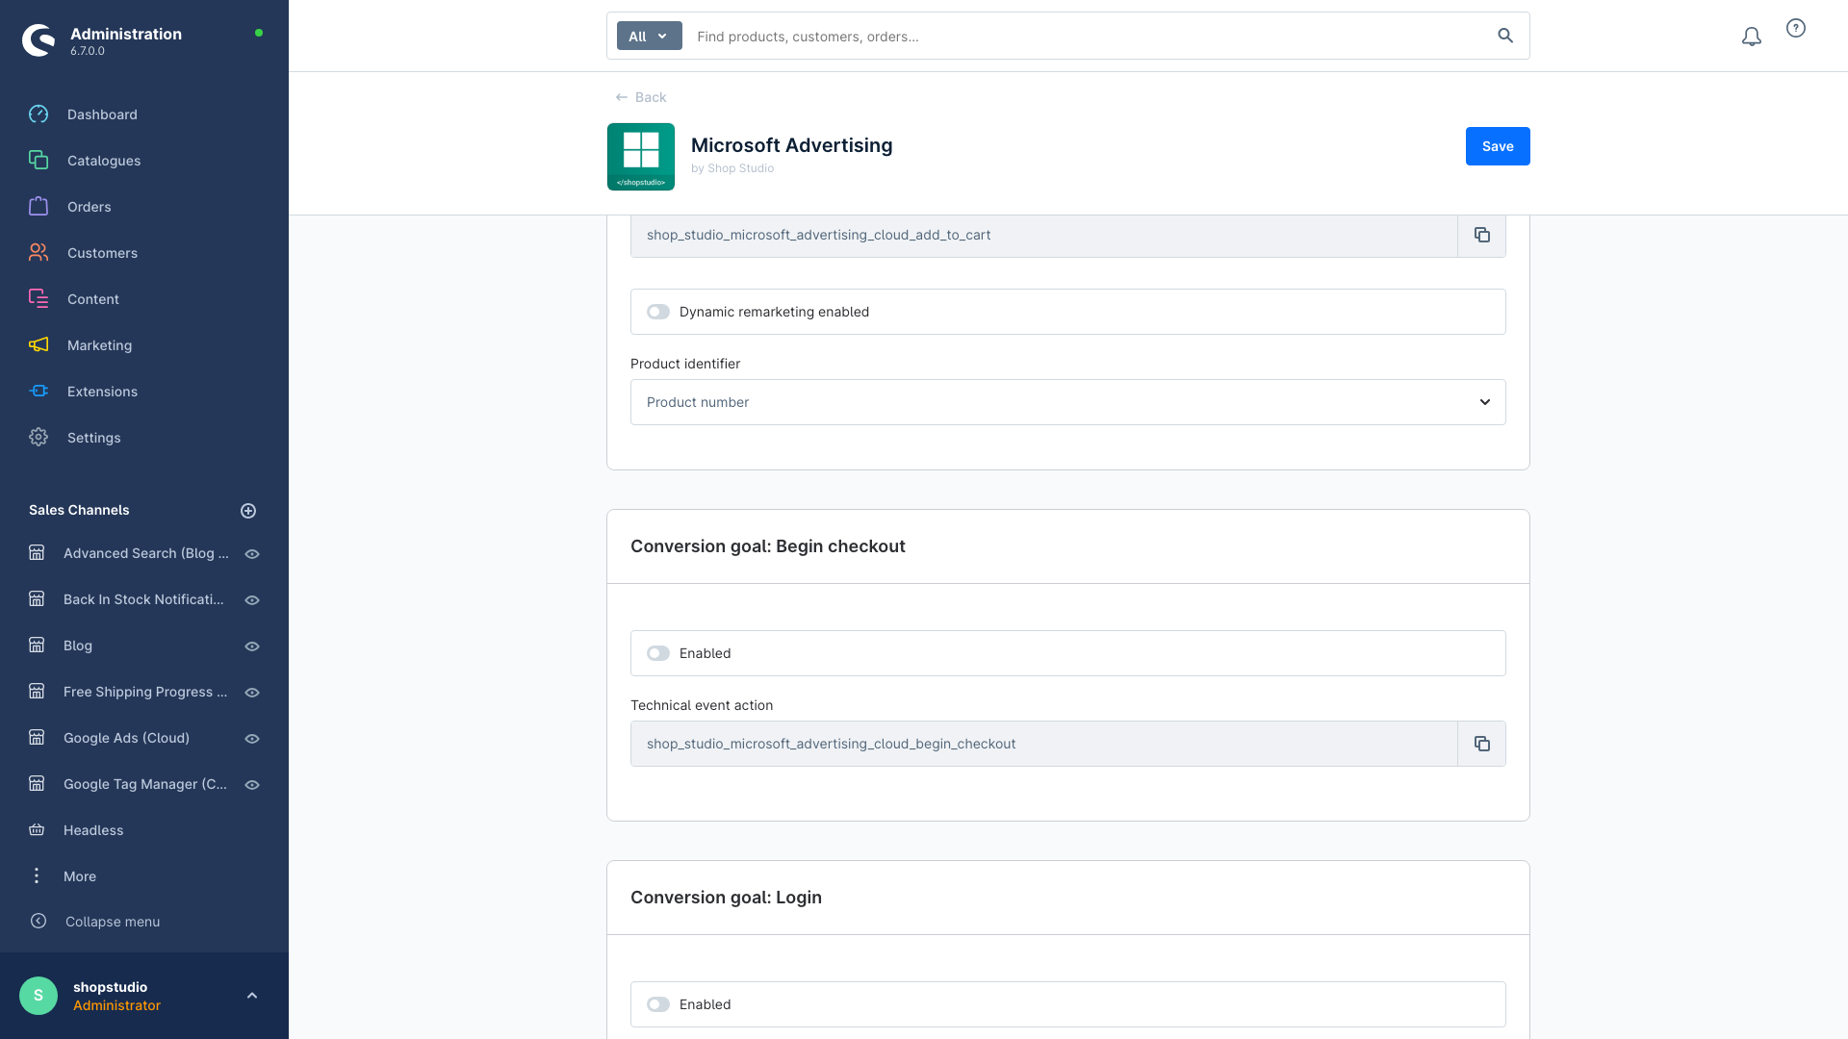
Task: Save the Microsoft Advertising configuration
Action: coord(1498,146)
